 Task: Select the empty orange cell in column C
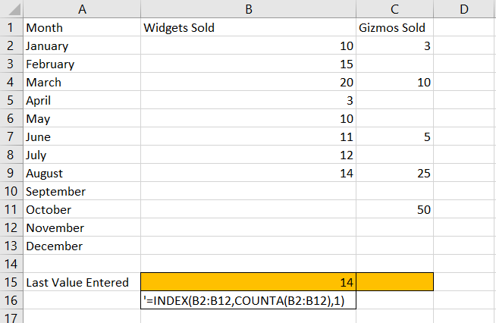(395, 282)
